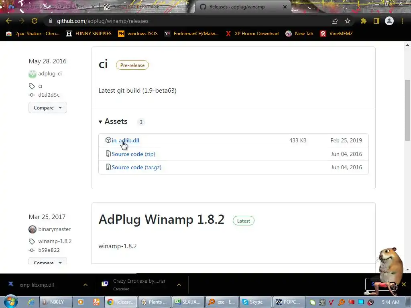Reload the page with the refresh icon
411x308 pixels.
(x=35, y=21)
